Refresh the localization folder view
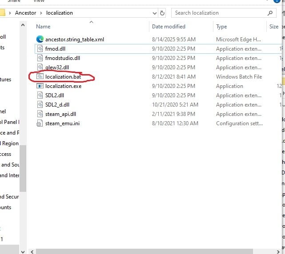This screenshot has width=285, height=254. (x=162, y=13)
